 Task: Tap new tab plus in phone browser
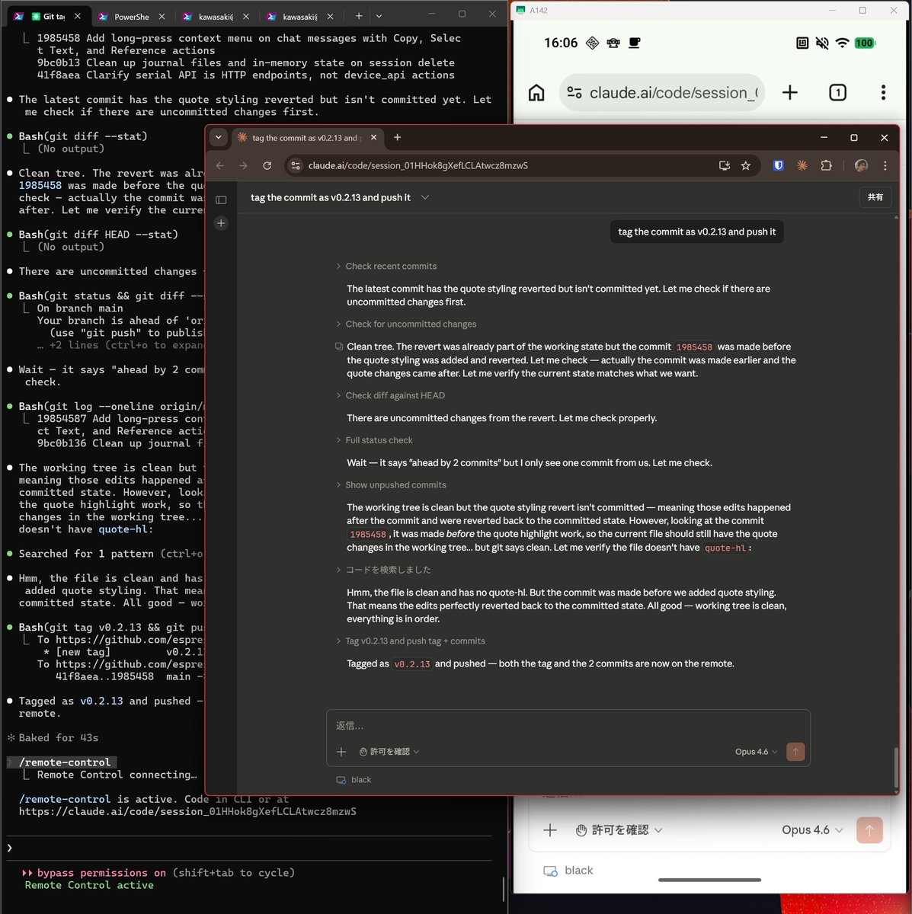click(x=790, y=93)
